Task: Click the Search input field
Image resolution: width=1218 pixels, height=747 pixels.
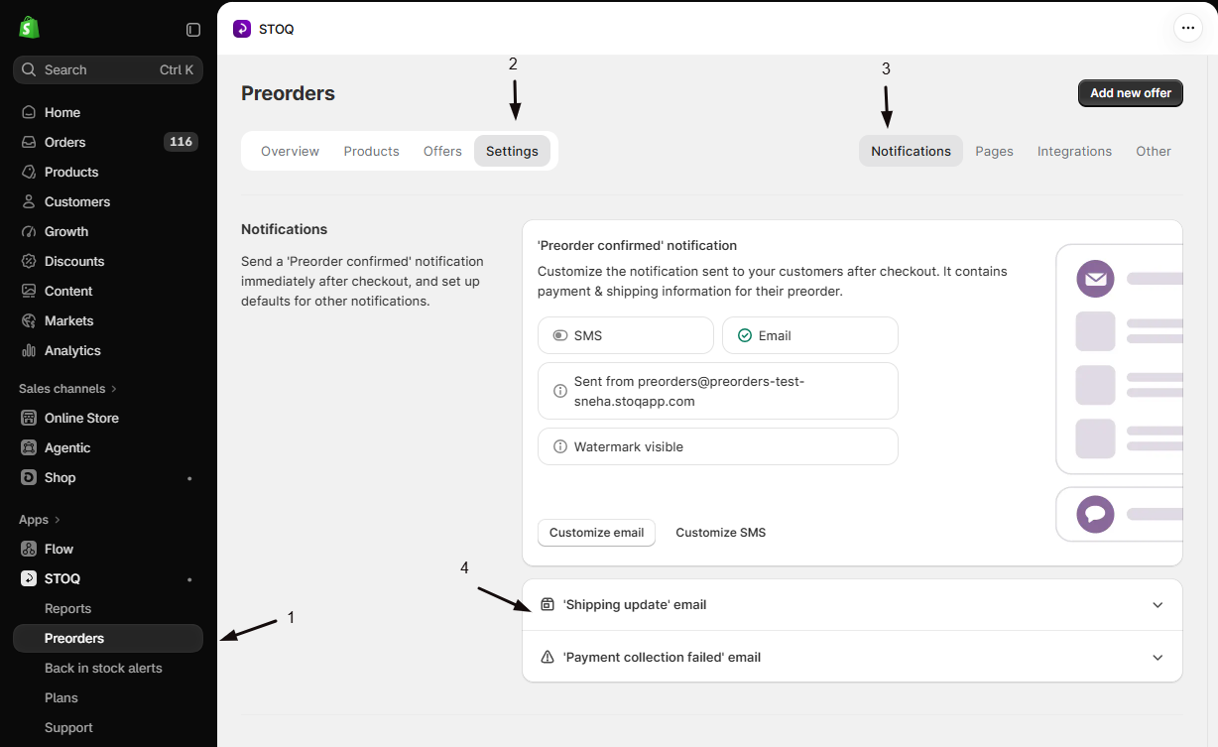Action: click(108, 69)
